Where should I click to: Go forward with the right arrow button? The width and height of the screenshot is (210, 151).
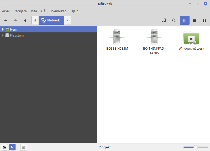pyautogui.click(x=15, y=20)
